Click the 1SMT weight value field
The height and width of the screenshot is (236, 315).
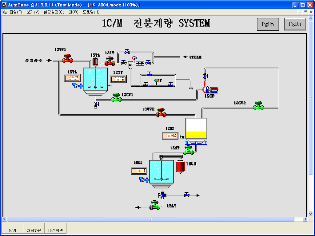[170, 136]
